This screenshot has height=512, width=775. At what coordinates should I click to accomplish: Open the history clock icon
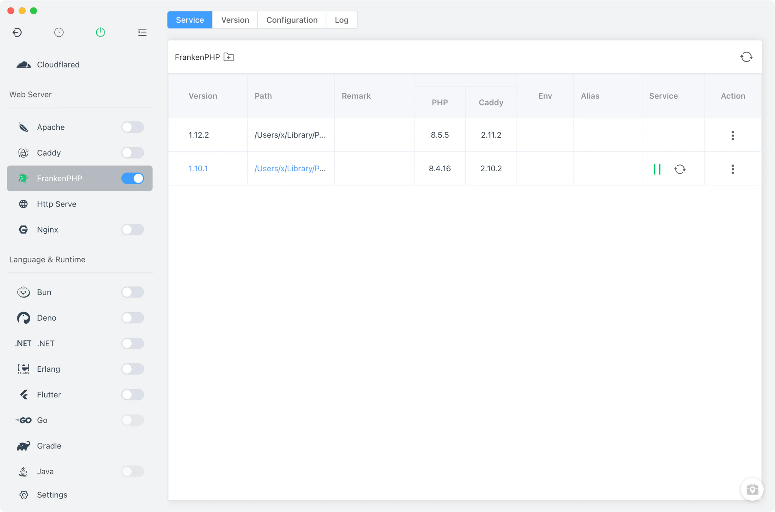59,32
